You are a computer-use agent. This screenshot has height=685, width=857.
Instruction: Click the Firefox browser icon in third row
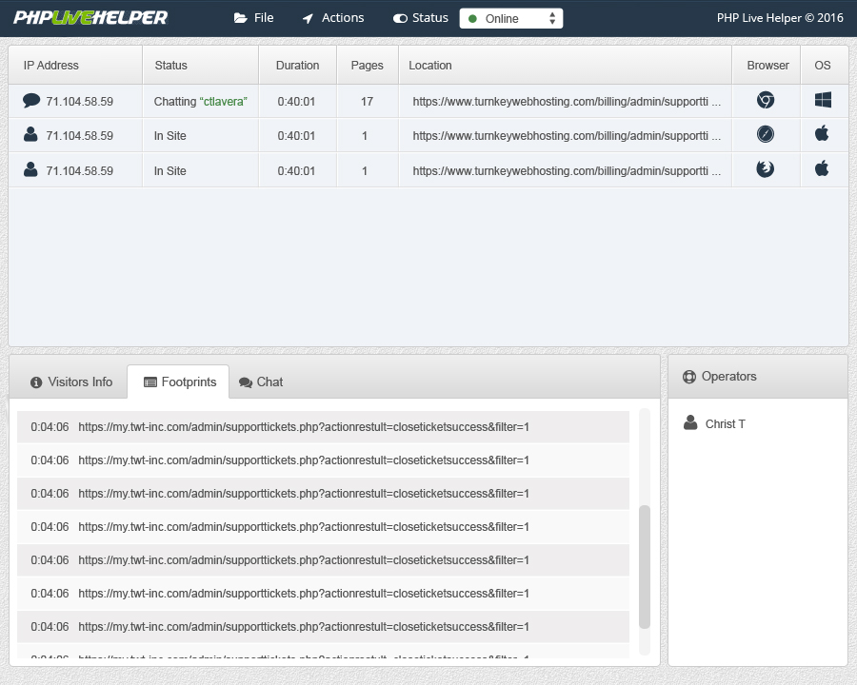pyautogui.click(x=765, y=169)
